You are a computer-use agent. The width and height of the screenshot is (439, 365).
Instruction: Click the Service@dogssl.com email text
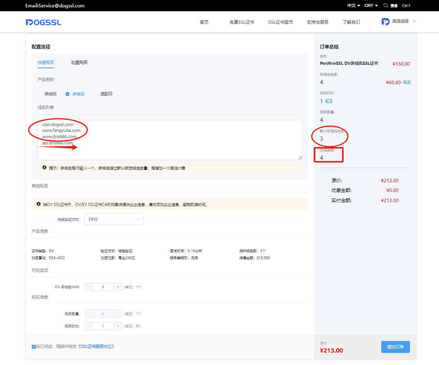click(62, 5)
